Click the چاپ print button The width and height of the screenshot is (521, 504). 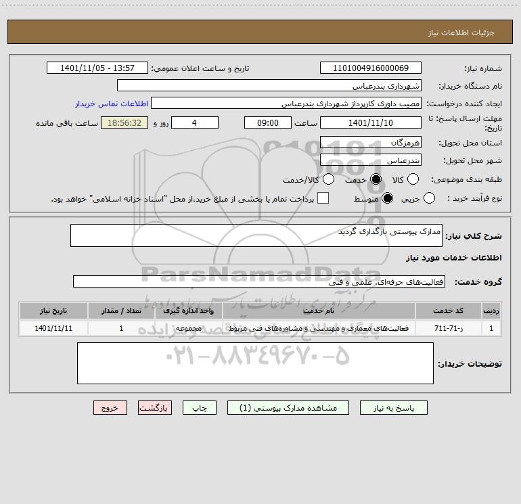(200, 408)
